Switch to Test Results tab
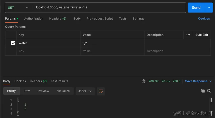 (59, 81)
